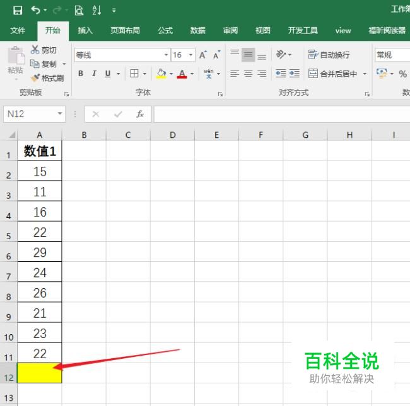Click the Accounting Number Format icon
Viewport: 410px width, 406px height.
[x=382, y=73]
